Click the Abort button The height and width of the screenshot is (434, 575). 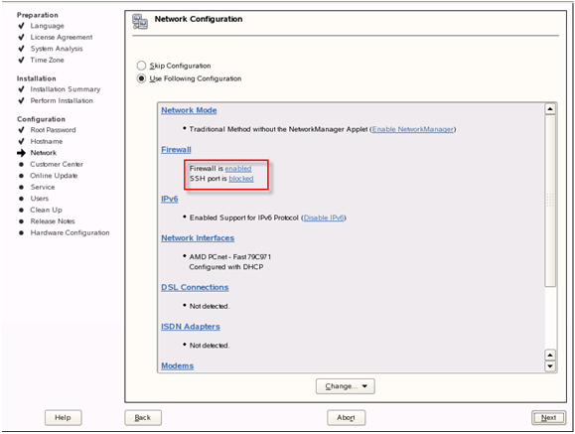[346, 417]
